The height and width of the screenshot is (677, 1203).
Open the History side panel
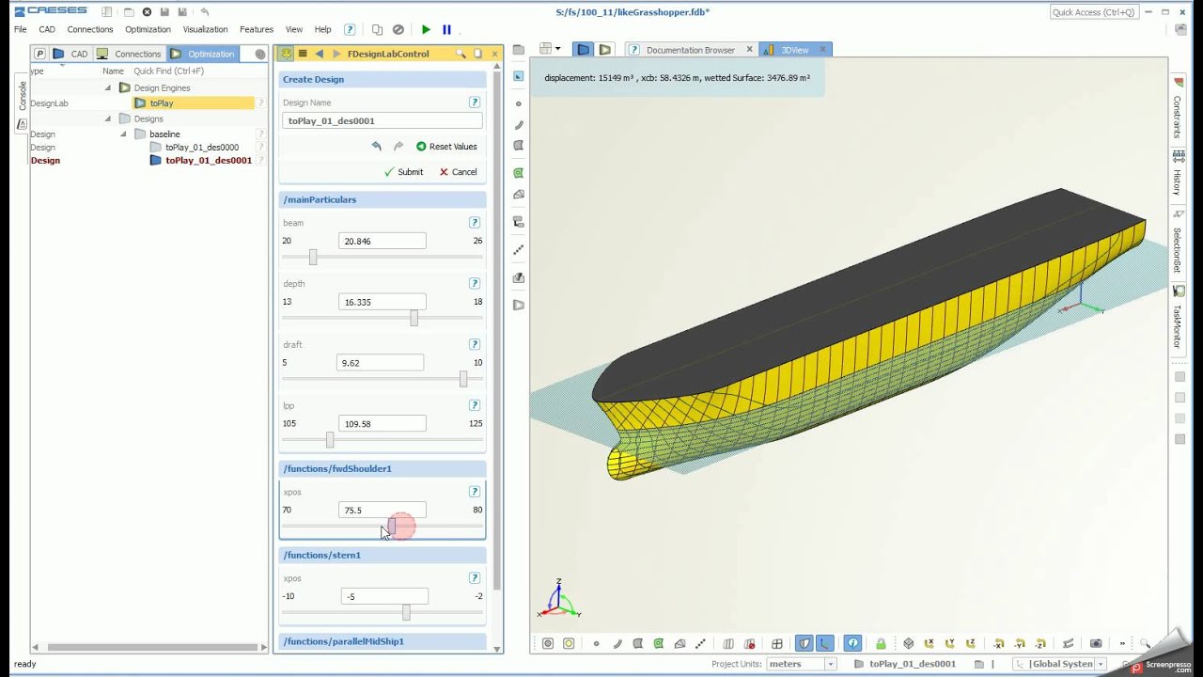coord(1177,174)
